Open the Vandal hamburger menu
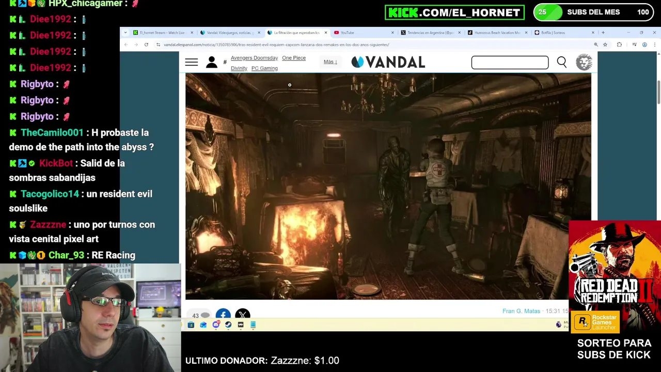This screenshot has height=372, width=661. click(x=192, y=63)
